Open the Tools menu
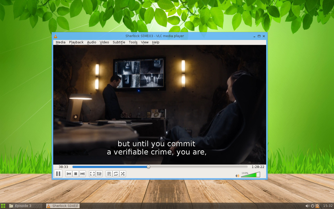 coord(133,42)
